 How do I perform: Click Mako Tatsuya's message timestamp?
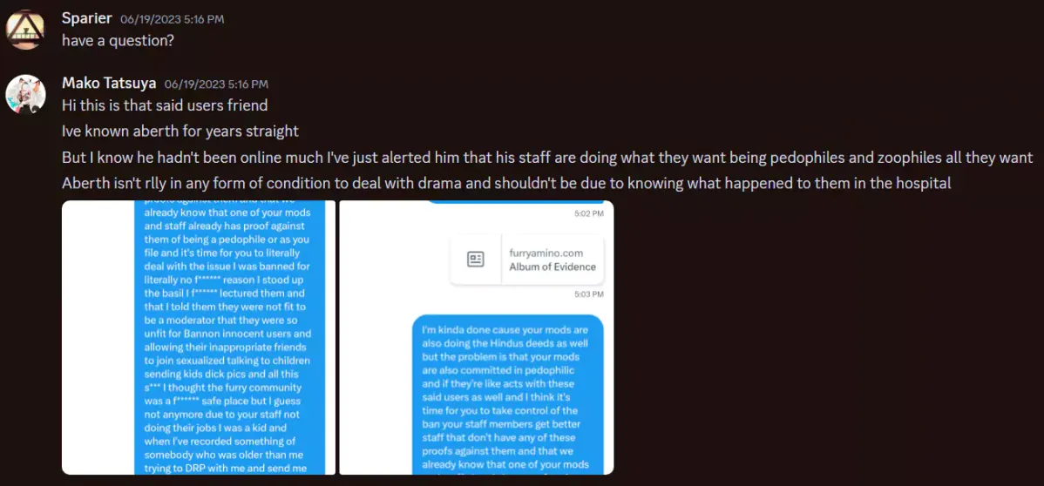pyautogui.click(x=216, y=84)
